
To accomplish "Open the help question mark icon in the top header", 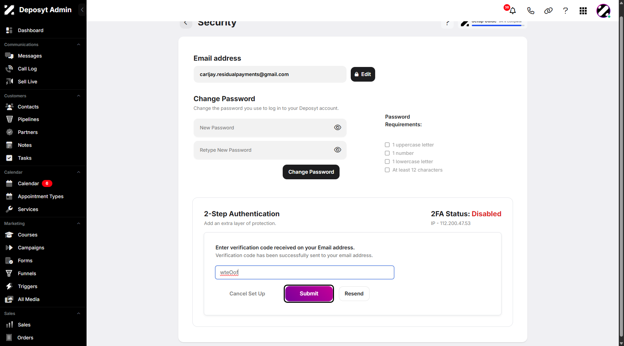I will [565, 11].
